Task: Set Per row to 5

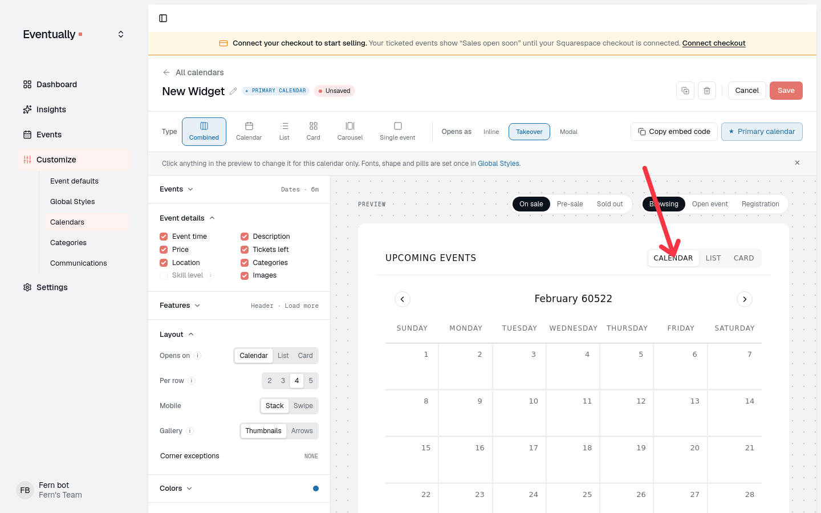Action: [x=311, y=381]
